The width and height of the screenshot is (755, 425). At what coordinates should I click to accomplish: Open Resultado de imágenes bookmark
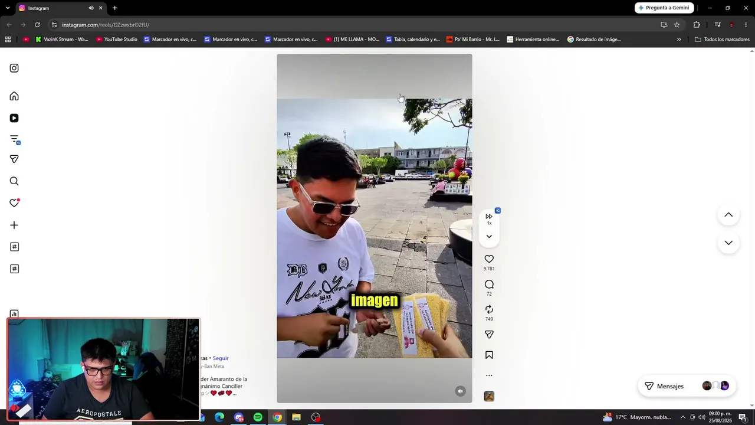tap(594, 40)
